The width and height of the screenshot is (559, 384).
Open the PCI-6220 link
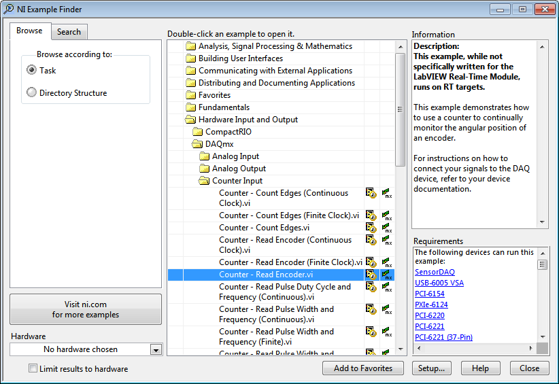430,315
